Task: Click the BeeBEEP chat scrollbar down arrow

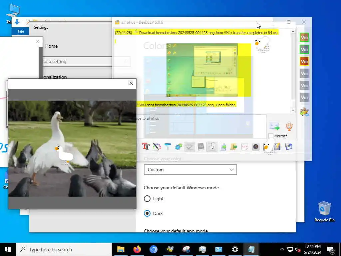Action: 293,110
